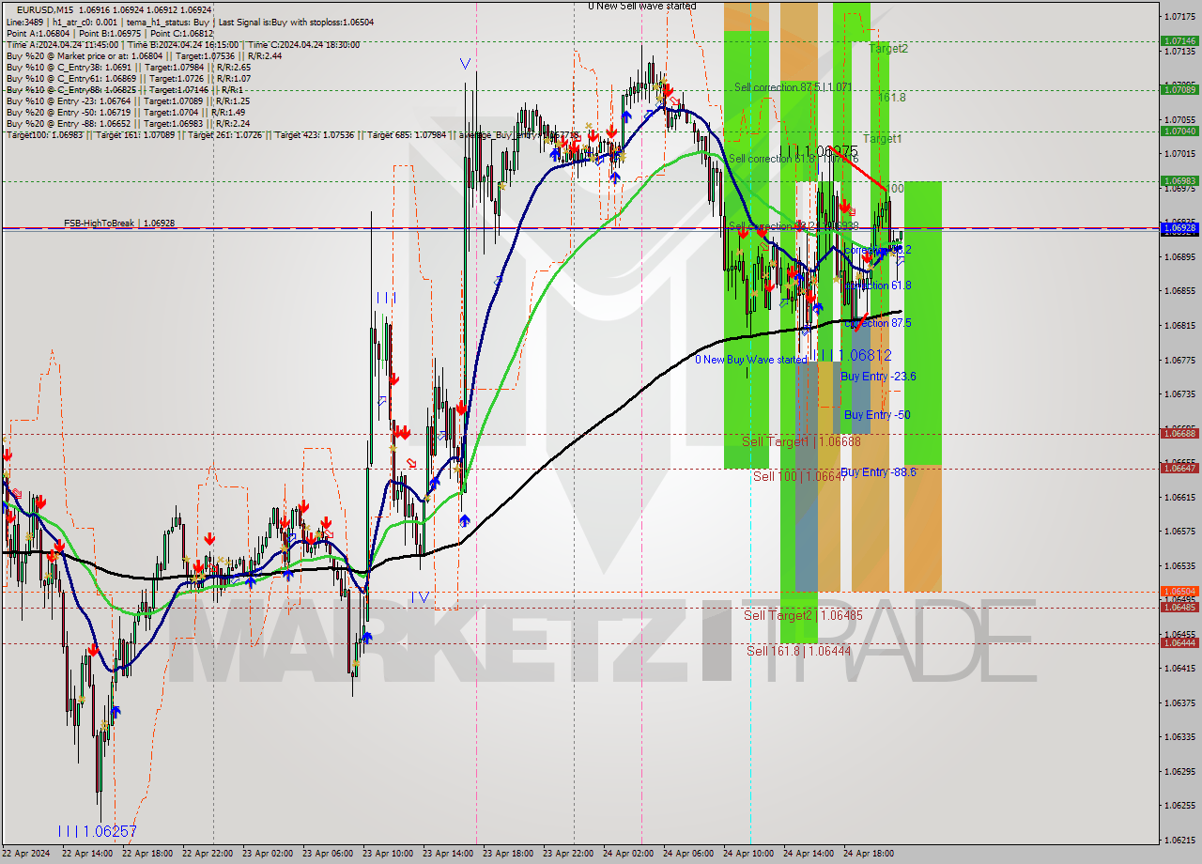Click the 'Sell Target1 | 1.06688' label
The height and width of the screenshot is (864, 1202).
[801, 441]
